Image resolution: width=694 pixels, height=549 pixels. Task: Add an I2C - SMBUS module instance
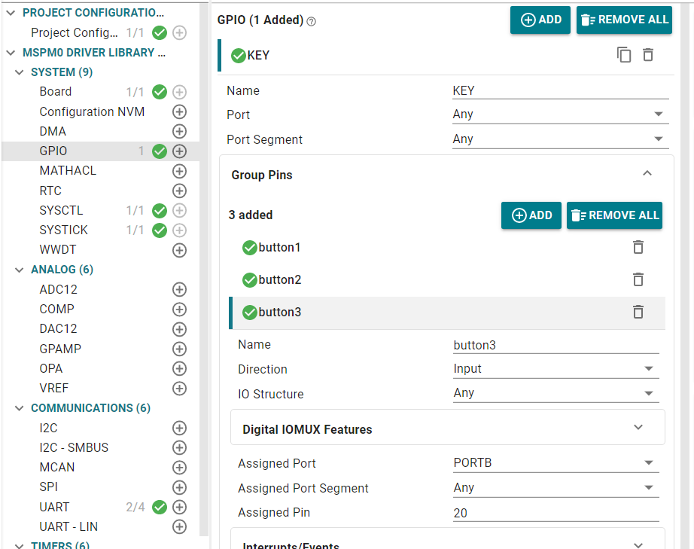point(179,447)
